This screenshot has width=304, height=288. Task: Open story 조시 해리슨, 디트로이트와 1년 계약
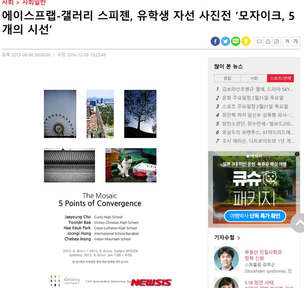click(x=258, y=141)
